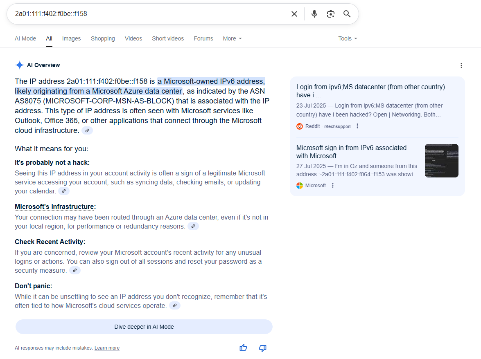Open options menu for the Reddit result
Image resolution: width=481 pixels, height=359 pixels.
pos(357,126)
